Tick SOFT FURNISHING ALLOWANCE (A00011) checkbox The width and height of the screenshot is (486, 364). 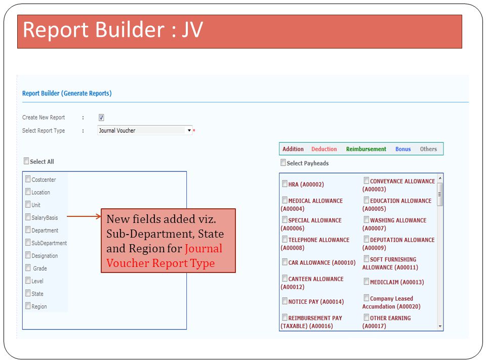[x=367, y=259]
